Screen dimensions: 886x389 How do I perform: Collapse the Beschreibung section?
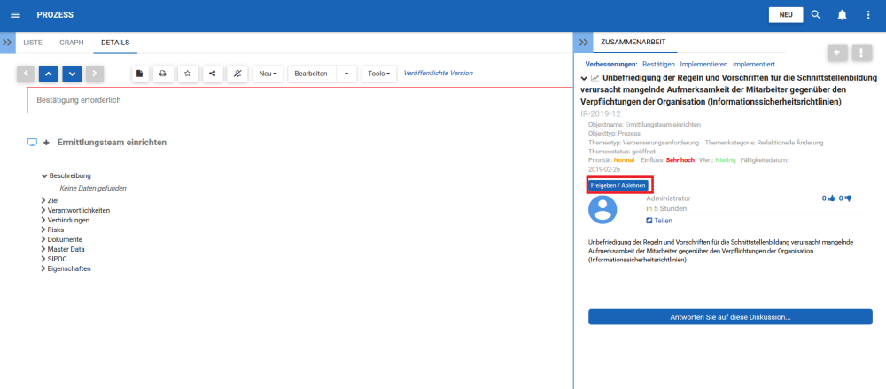coord(66,175)
